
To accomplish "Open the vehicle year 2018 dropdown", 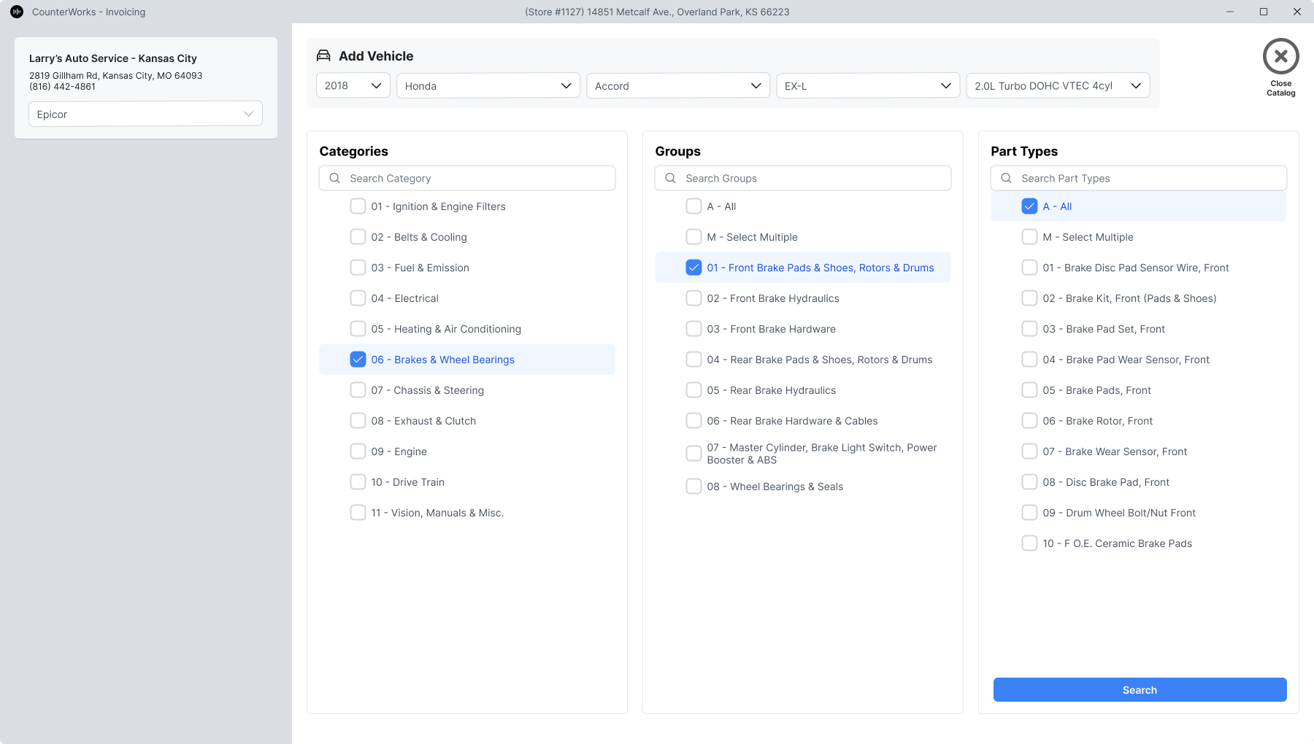I will click(353, 85).
